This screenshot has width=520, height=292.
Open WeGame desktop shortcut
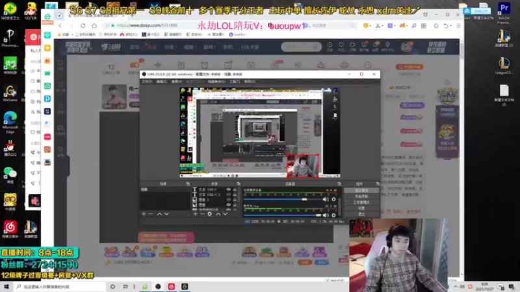coord(10,93)
